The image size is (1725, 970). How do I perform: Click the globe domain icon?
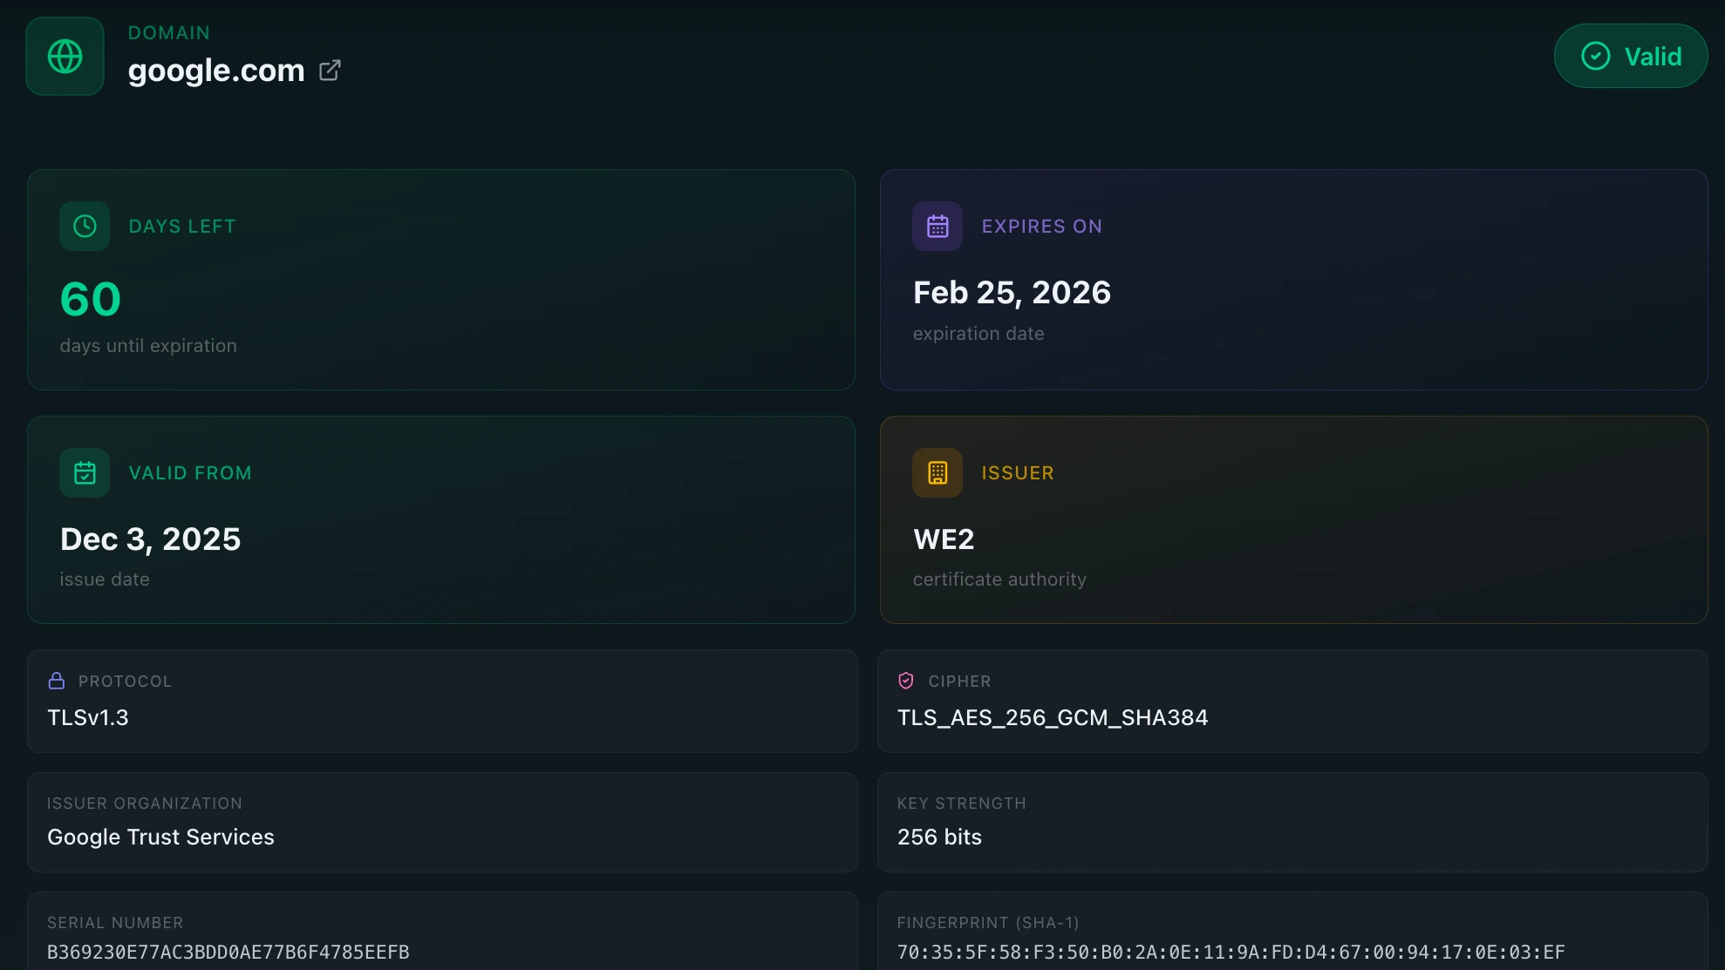65,57
